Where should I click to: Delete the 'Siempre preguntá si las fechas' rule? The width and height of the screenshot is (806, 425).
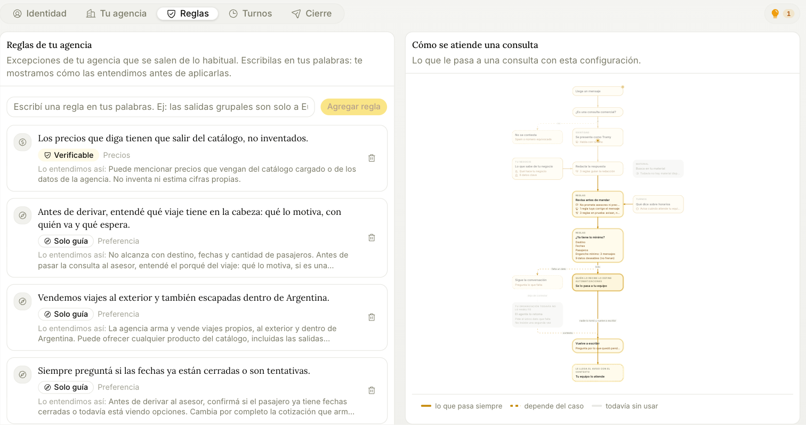(x=372, y=390)
